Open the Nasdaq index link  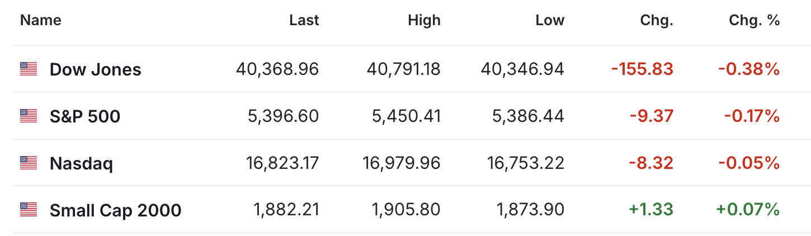pyautogui.click(x=81, y=163)
